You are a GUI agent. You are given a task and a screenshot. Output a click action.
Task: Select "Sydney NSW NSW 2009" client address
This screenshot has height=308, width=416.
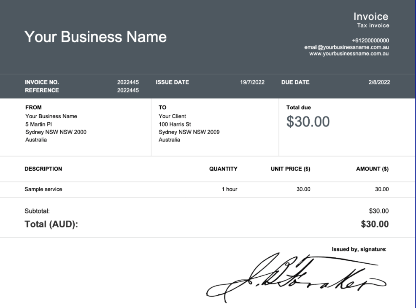189,132
